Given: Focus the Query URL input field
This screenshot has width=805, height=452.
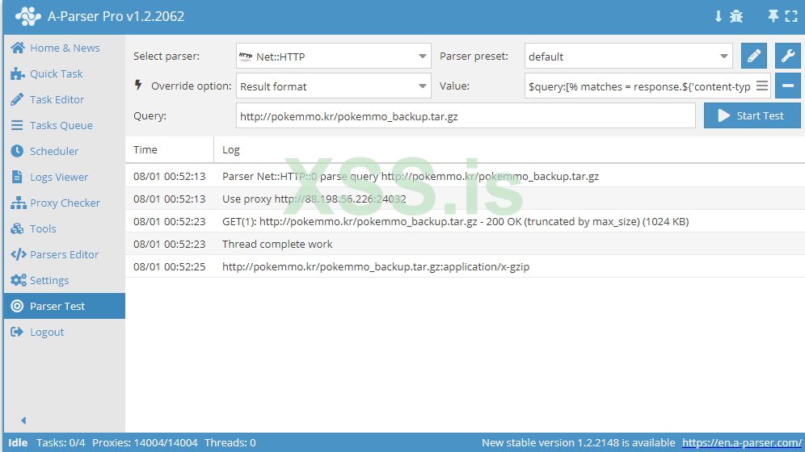Looking at the screenshot, I should 466,115.
